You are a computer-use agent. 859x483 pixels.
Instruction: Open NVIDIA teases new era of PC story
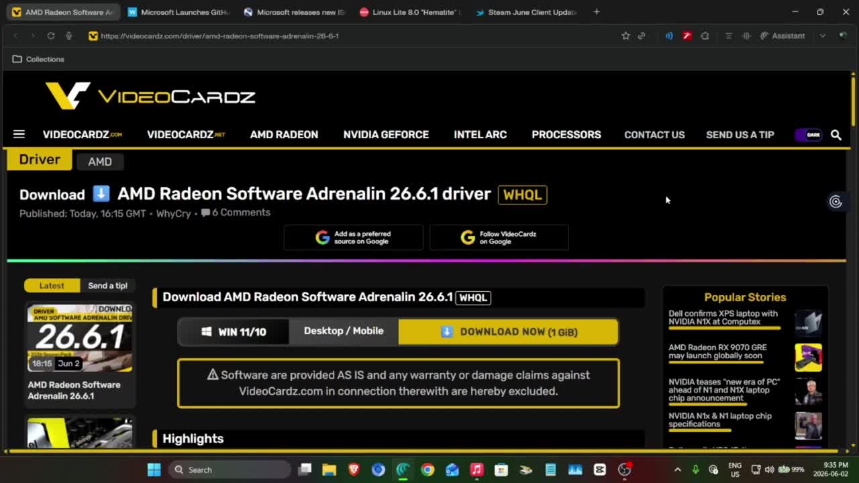[x=724, y=390]
